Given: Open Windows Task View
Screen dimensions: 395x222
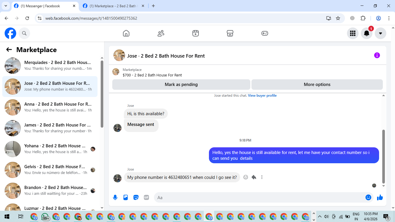Looking at the screenshot, I should (x=21, y=217).
